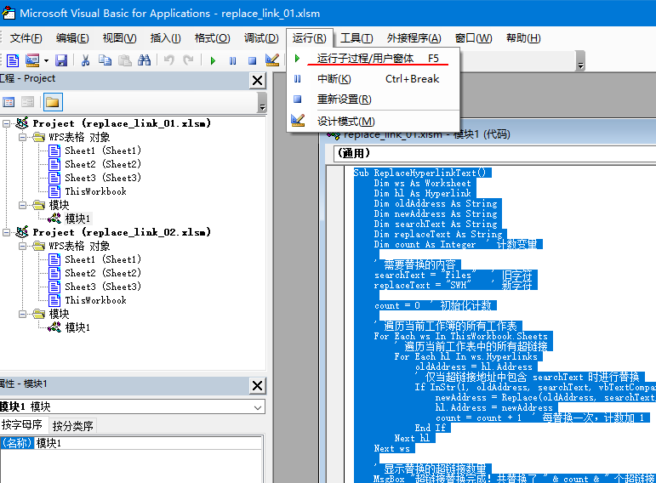Select Sheet3 (Sheet3) under replace_link_01
656x483 pixels.
coord(102,178)
